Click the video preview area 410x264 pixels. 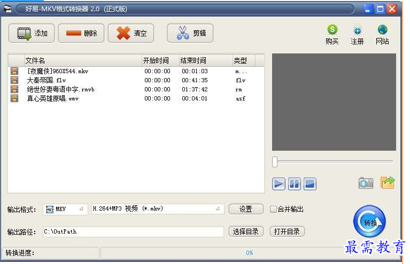pos(334,102)
